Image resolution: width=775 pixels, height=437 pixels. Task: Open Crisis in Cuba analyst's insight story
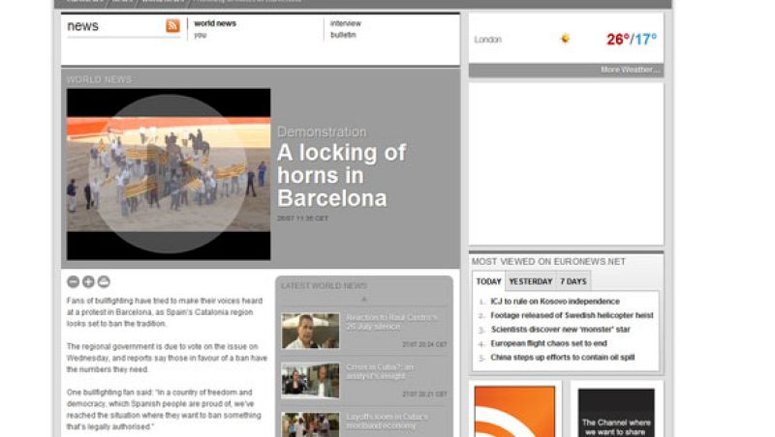coord(380,371)
